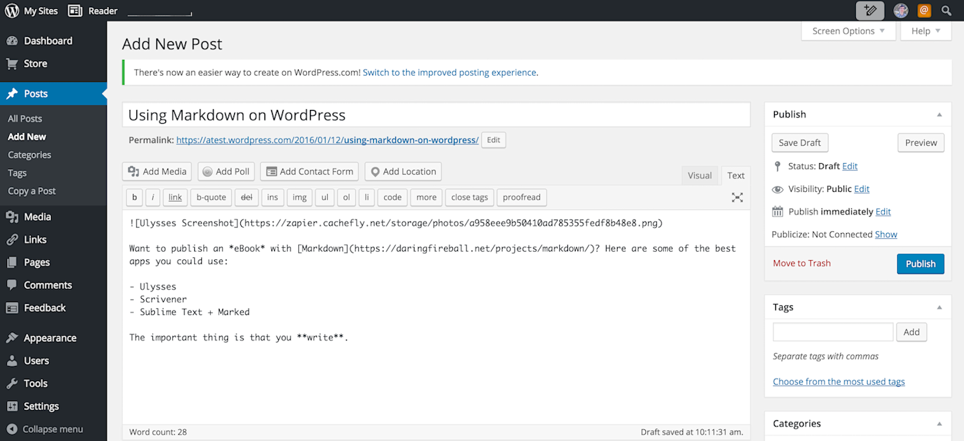Click the Add Media button
This screenshot has width=964, height=441.
(x=157, y=171)
